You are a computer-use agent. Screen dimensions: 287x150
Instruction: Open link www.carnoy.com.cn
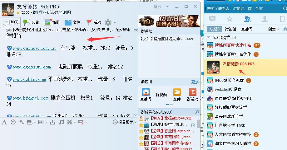[x=34, y=48]
